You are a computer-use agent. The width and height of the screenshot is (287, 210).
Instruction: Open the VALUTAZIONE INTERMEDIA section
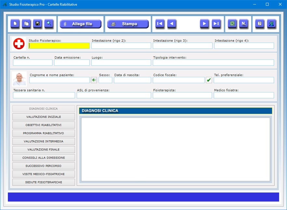44,141
